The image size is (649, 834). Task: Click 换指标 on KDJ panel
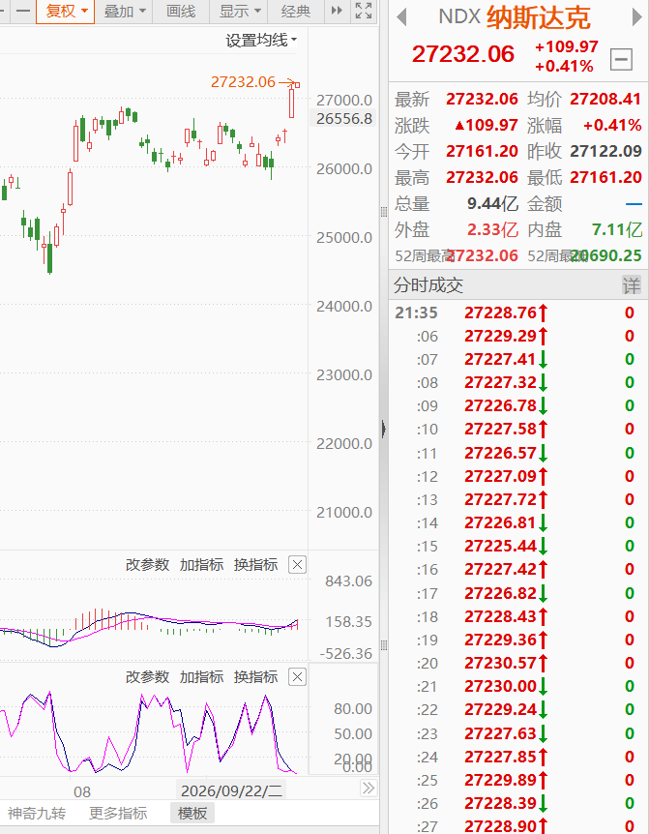[x=255, y=677]
